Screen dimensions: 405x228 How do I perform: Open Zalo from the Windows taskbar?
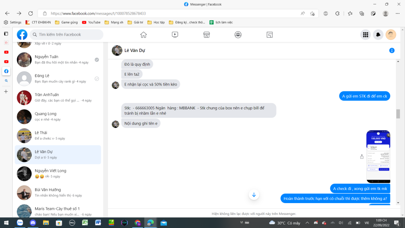click(20, 223)
